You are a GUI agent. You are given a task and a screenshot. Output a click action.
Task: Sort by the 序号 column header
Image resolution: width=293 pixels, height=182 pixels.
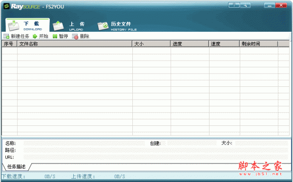10,44
